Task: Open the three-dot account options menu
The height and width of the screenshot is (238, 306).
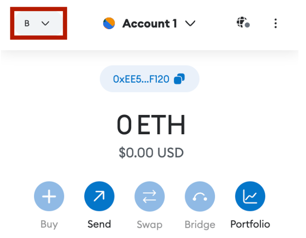Action: [276, 23]
